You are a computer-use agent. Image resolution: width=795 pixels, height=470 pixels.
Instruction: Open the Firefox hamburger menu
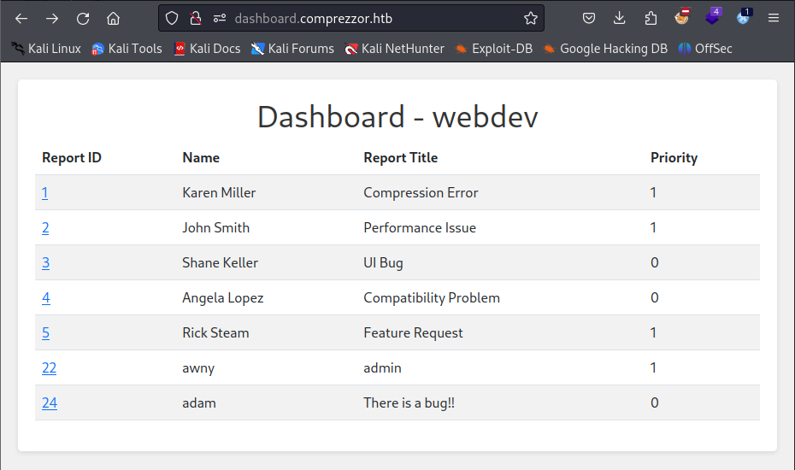click(x=773, y=19)
